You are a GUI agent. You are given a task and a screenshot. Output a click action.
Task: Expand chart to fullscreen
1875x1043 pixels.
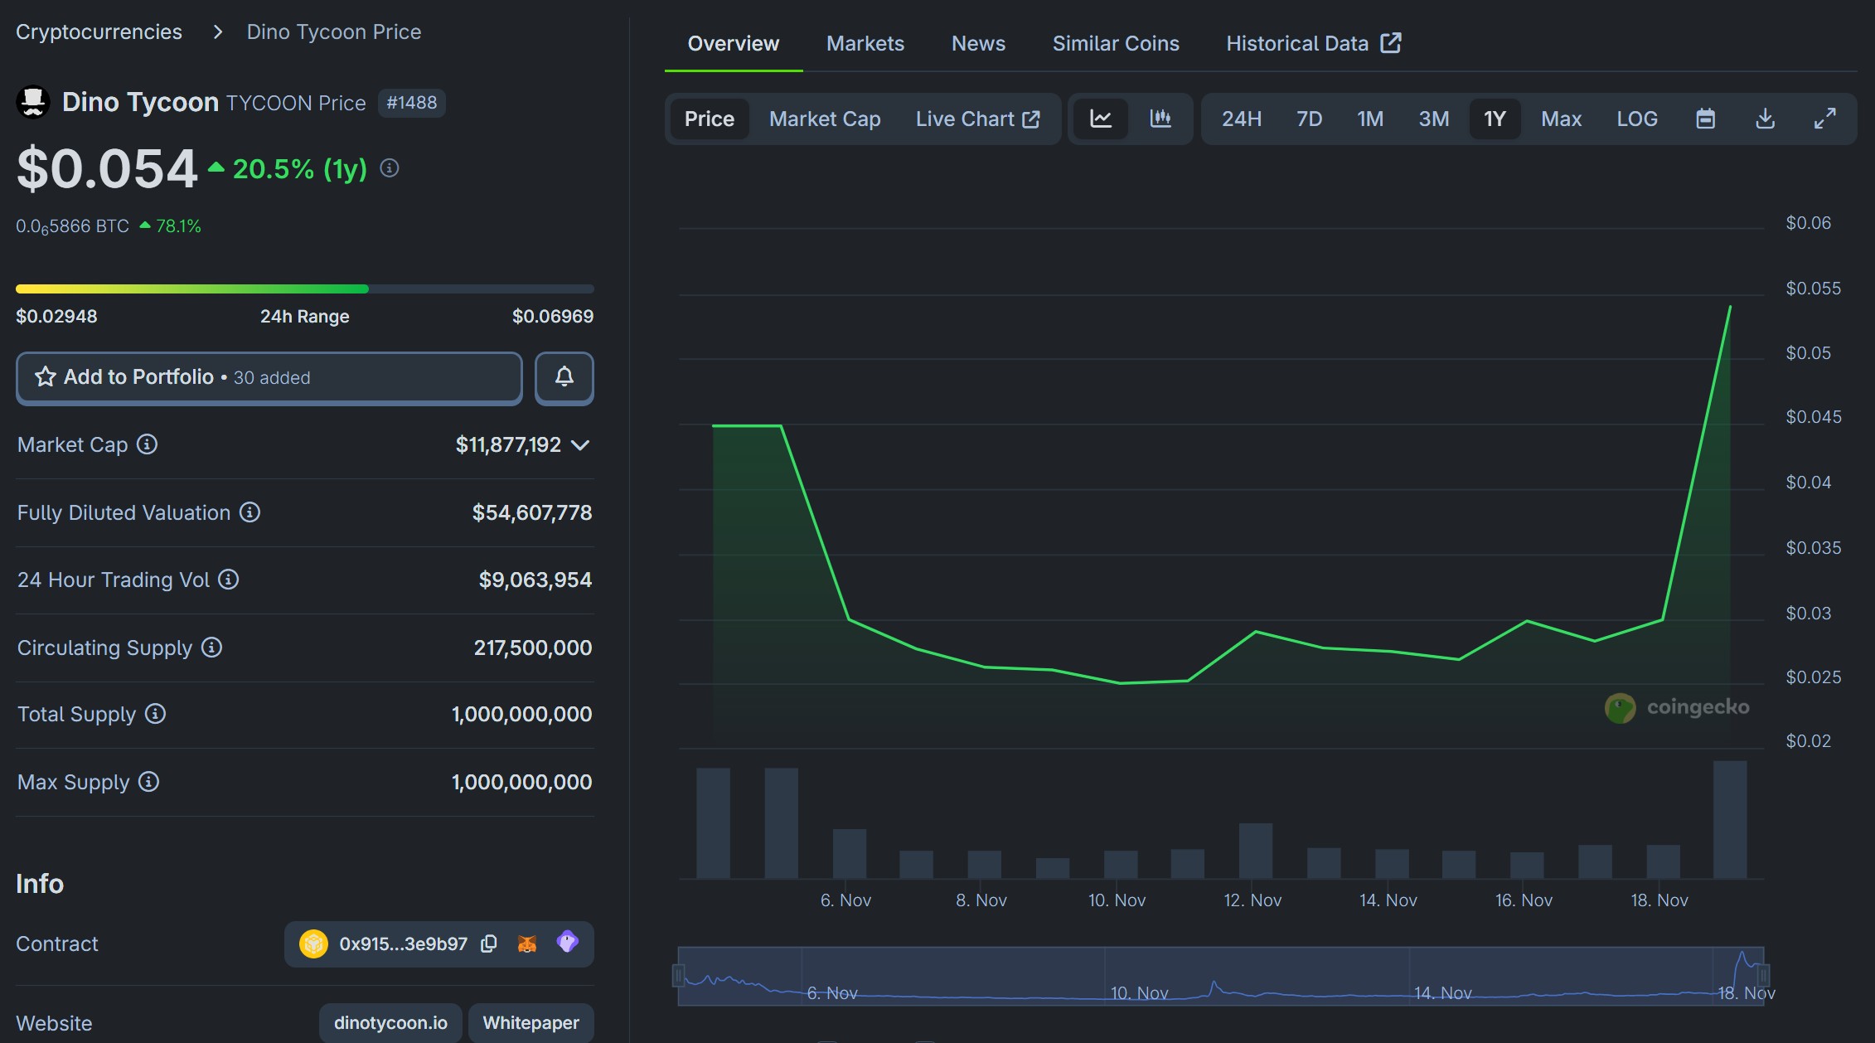pos(1824,119)
